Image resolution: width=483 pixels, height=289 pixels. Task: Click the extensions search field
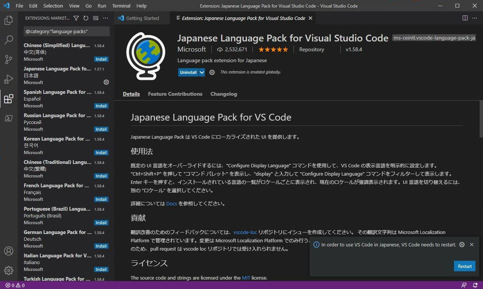67,31
